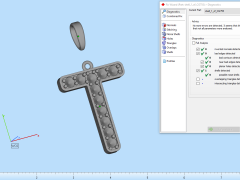Toggle the shells detected checkbox

pos(198,70)
